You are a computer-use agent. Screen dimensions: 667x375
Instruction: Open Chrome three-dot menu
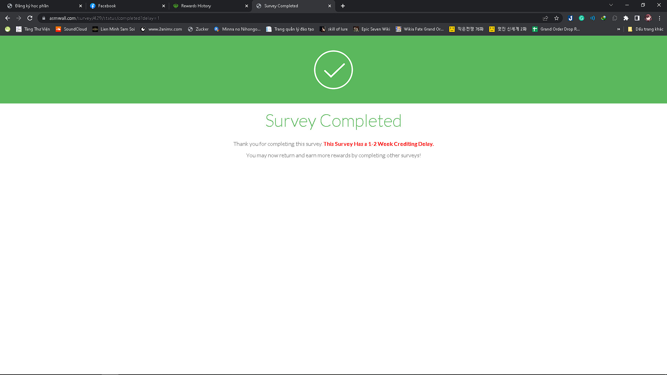pyautogui.click(x=659, y=18)
